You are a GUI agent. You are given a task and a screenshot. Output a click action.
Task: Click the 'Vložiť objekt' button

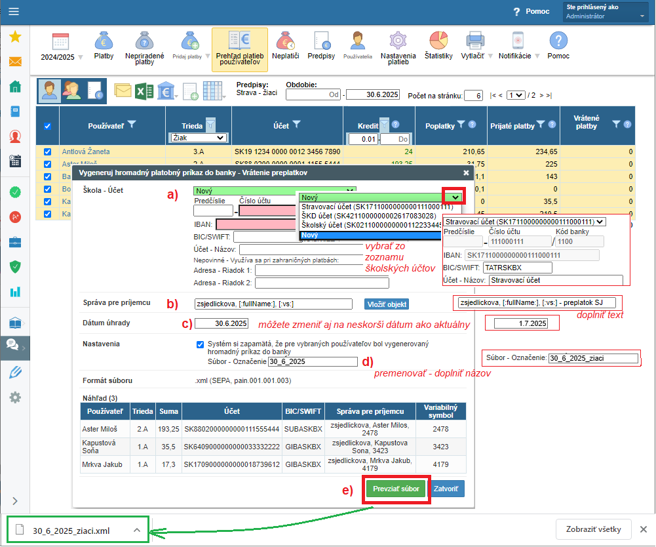pyautogui.click(x=387, y=304)
